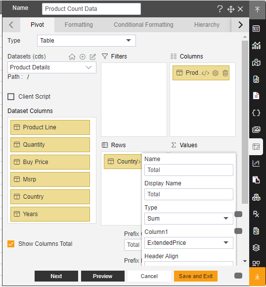Open the Conditional Formatting tab
The width and height of the screenshot is (266, 287).
(x=143, y=24)
